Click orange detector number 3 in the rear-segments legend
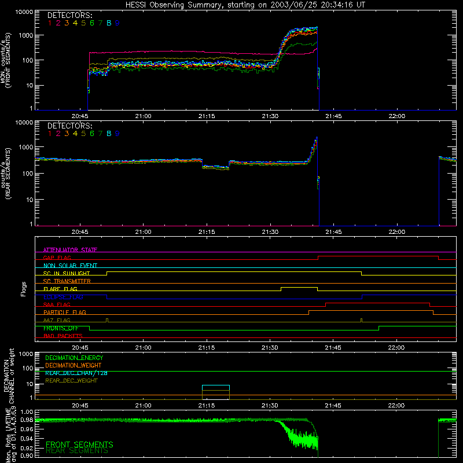The width and height of the screenshot is (463, 463). 67,134
